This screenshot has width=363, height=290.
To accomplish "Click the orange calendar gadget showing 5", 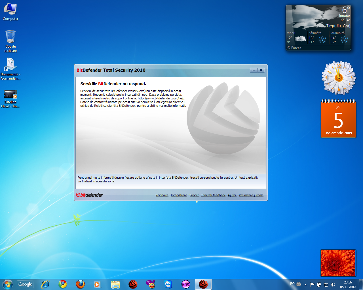I will pos(338,119).
